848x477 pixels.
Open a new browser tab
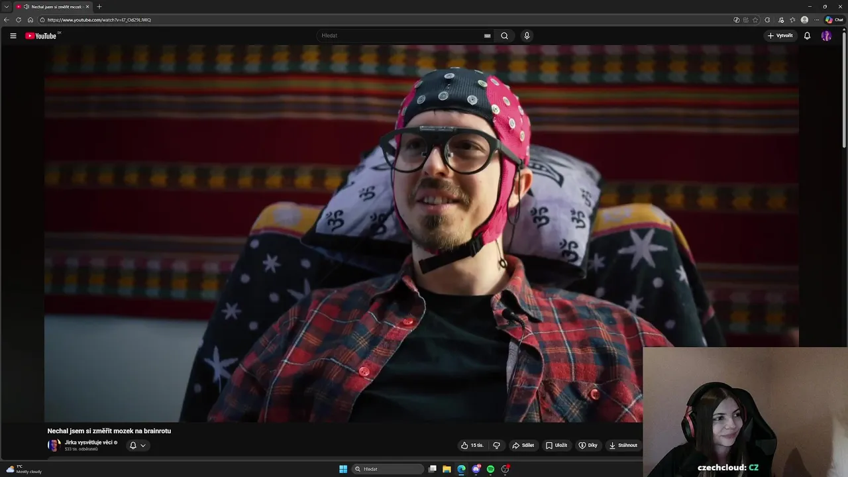[99, 7]
